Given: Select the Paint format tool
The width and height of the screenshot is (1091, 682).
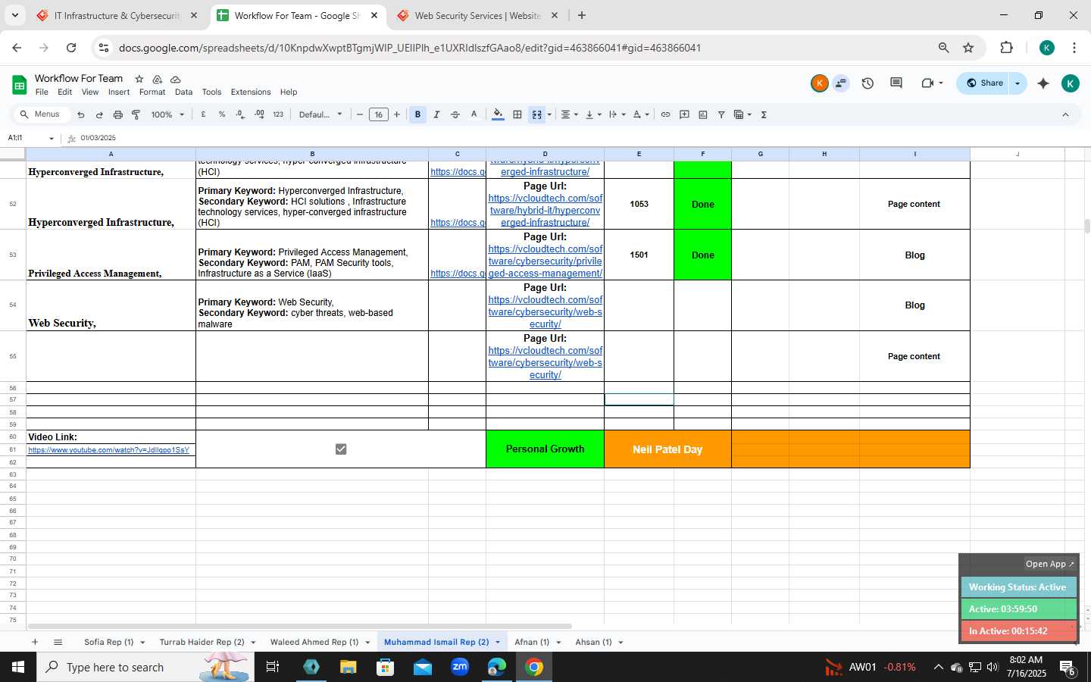Looking at the screenshot, I should [x=136, y=114].
